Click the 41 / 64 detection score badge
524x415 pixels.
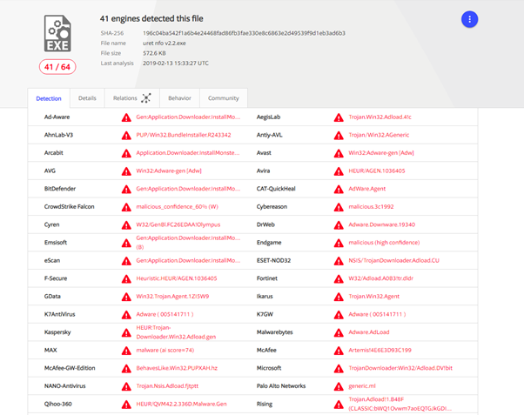tap(57, 67)
